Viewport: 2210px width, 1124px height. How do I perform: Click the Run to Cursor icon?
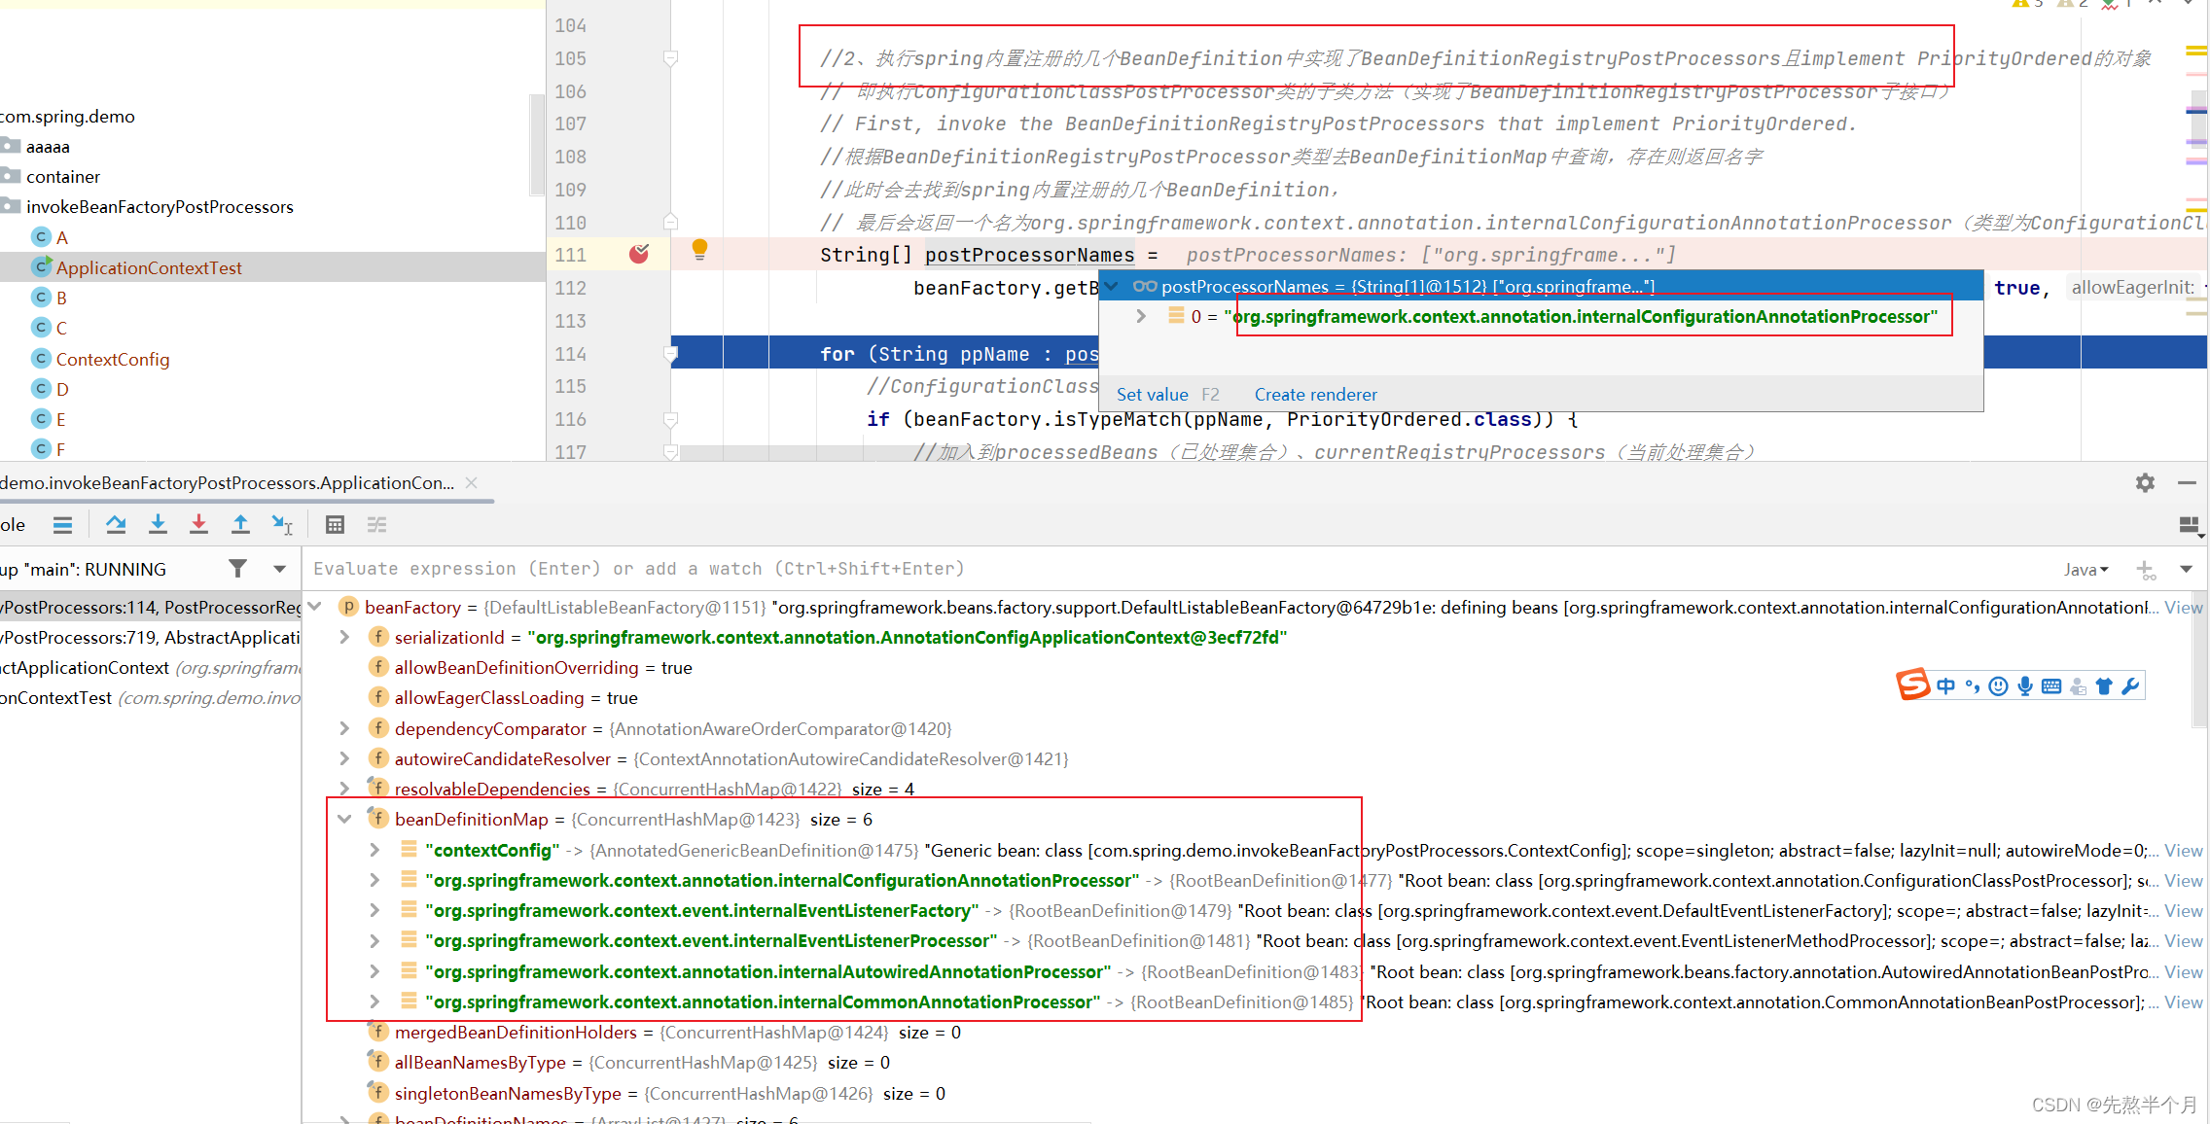click(x=282, y=525)
